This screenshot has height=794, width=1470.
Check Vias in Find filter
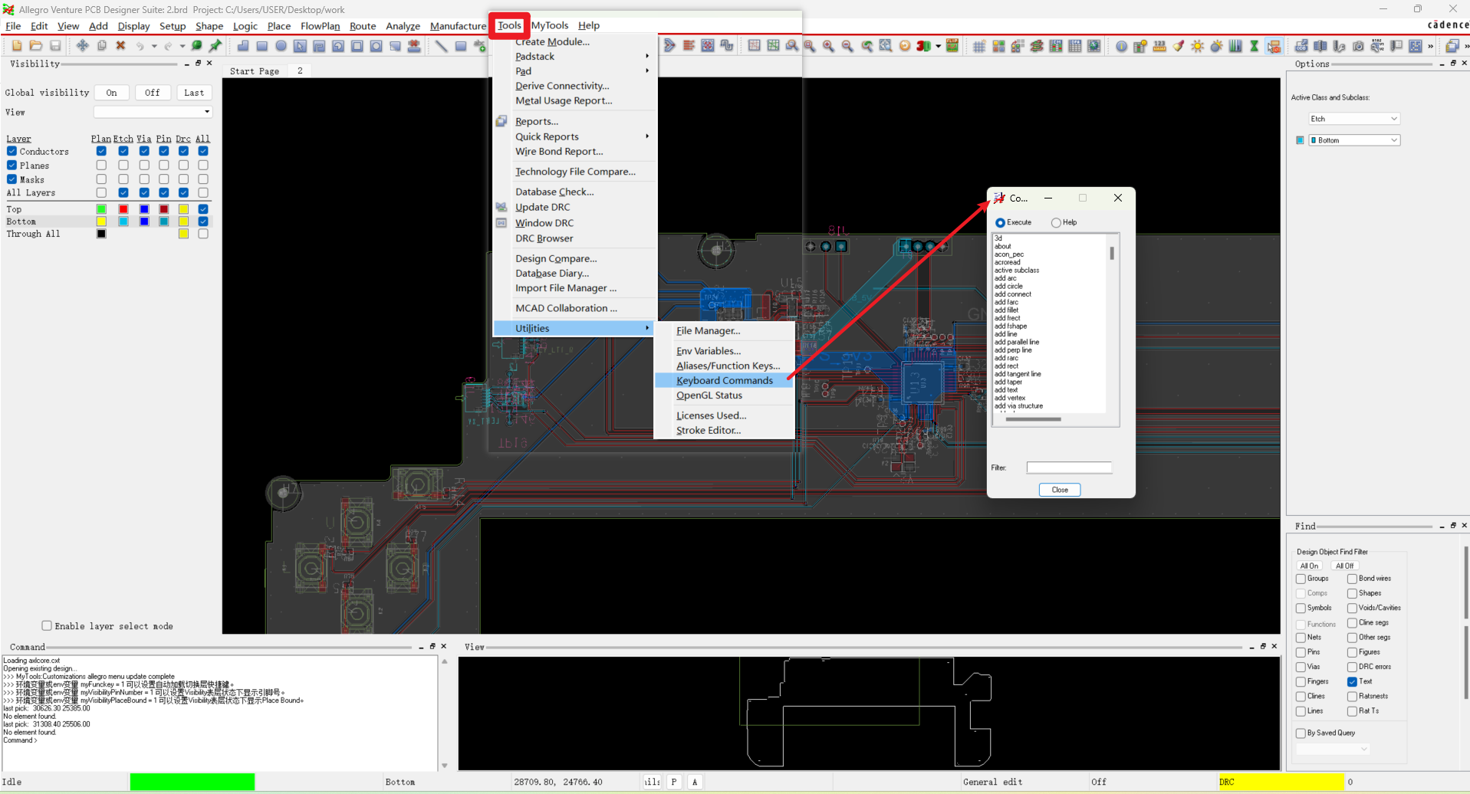[x=1301, y=667]
